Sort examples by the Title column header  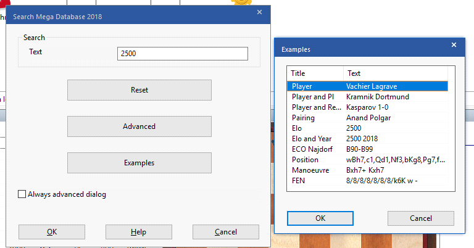tap(315, 73)
